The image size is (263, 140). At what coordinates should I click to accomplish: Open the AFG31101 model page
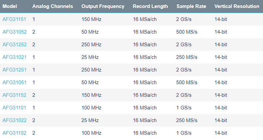click(x=14, y=108)
